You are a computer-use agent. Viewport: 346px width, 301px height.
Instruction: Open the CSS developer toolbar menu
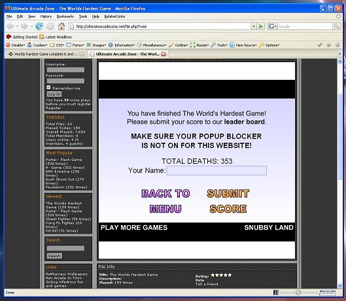(x=57, y=45)
